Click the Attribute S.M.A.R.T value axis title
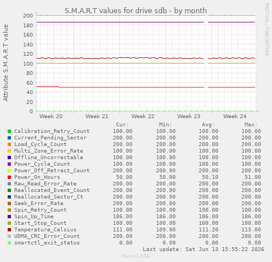 coord(5,63)
